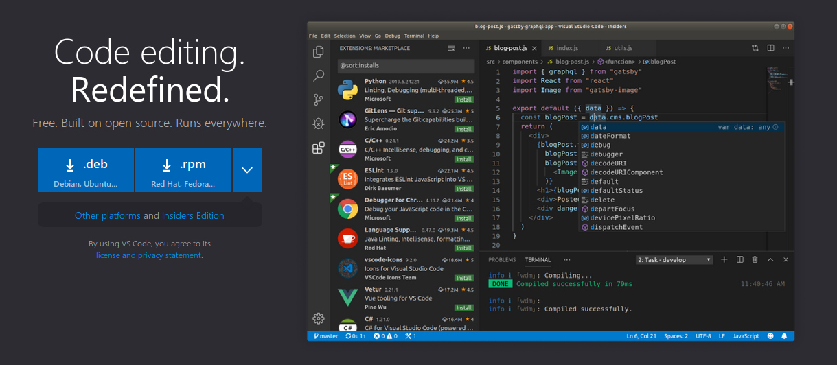Click the Java Language Support extension icon
Image resolution: width=837 pixels, height=365 pixels.
[348, 238]
